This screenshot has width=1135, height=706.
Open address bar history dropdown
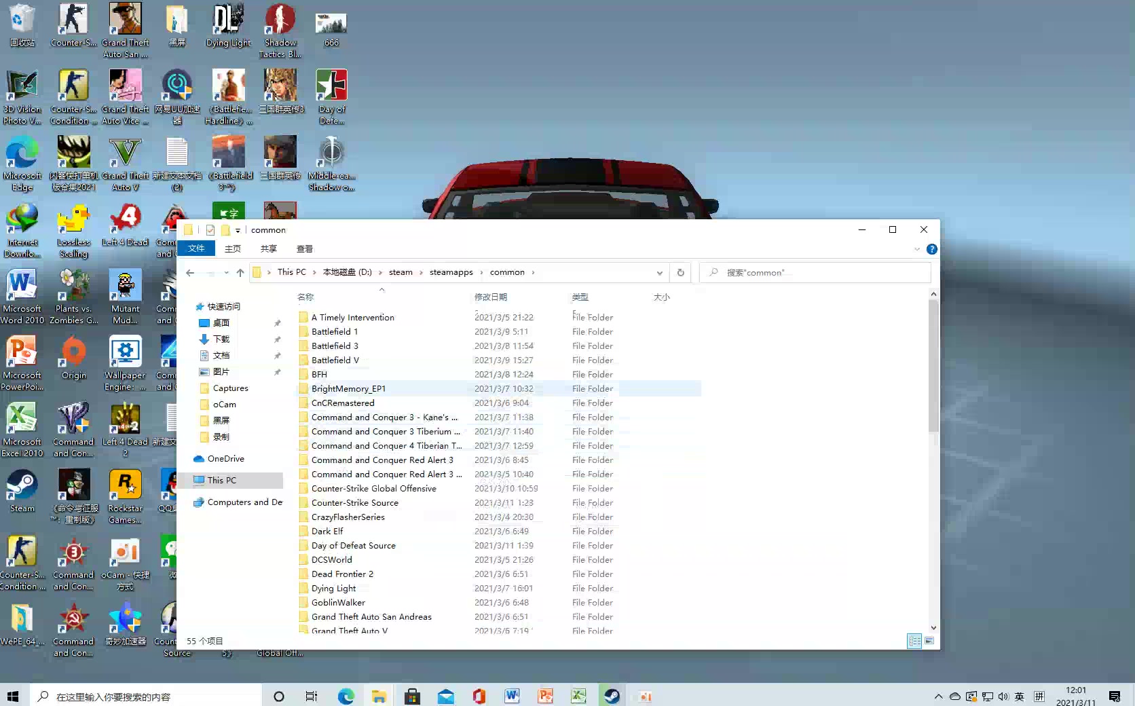[659, 272]
